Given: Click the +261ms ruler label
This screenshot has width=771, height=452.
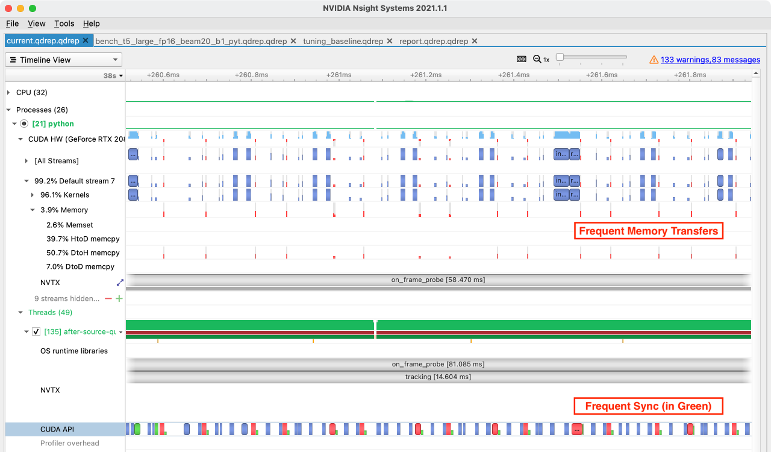Looking at the screenshot, I should (339, 75).
